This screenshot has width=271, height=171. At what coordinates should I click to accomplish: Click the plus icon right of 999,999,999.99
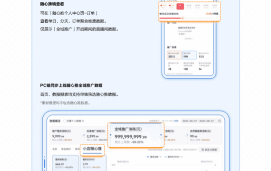pos(161,135)
